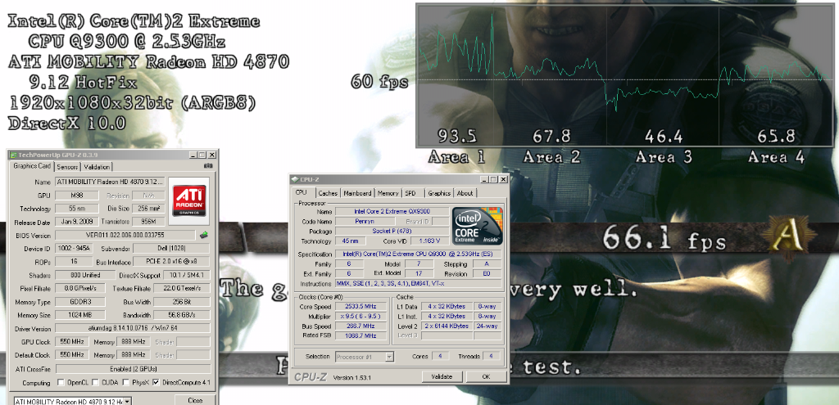The height and width of the screenshot is (405, 839).
Task: Click the Bus Interface PCI-E field
Action: click(x=172, y=262)
